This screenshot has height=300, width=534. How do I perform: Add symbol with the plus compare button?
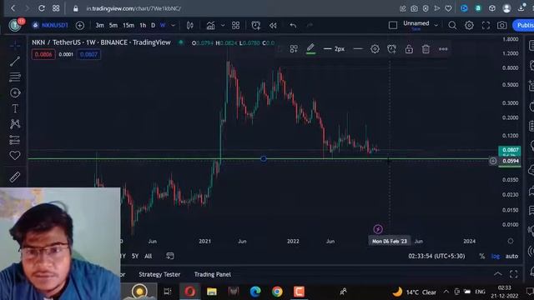click(80, 25)
